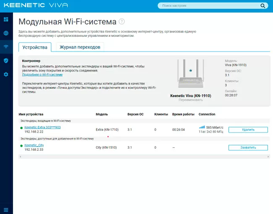The image size is (273, 214).
Task: Click the signal strength icon for Keenetic Extra
Action: pos(202,127)
